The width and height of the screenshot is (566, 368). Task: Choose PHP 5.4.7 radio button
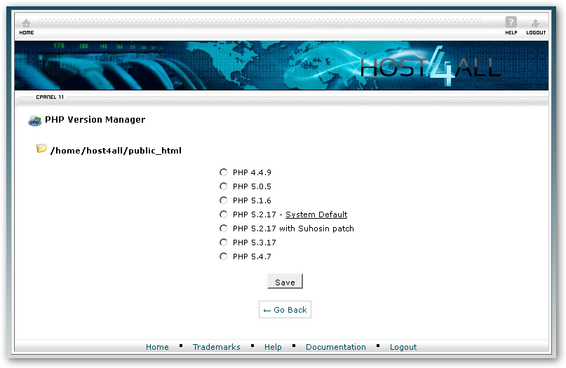224,257
